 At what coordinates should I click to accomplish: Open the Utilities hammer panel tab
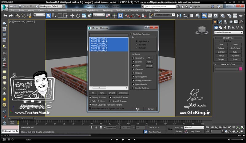pos(241,22)
